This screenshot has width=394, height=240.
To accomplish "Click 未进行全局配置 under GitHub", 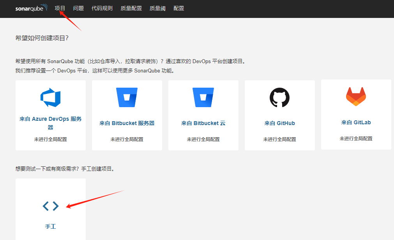I will 280,139.
